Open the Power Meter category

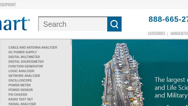(x=20, y=85)
